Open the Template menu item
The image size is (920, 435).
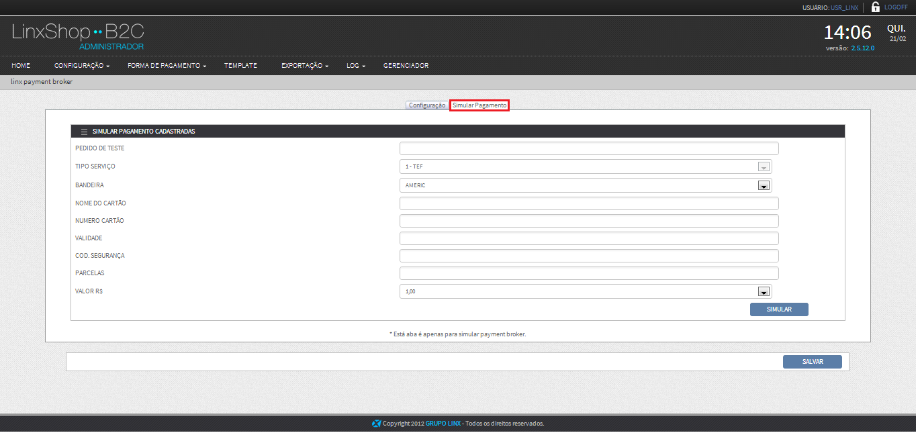[240, 66]
